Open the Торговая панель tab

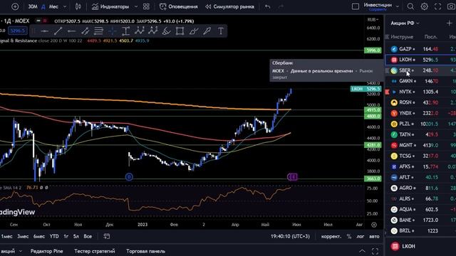pos(145,251)
